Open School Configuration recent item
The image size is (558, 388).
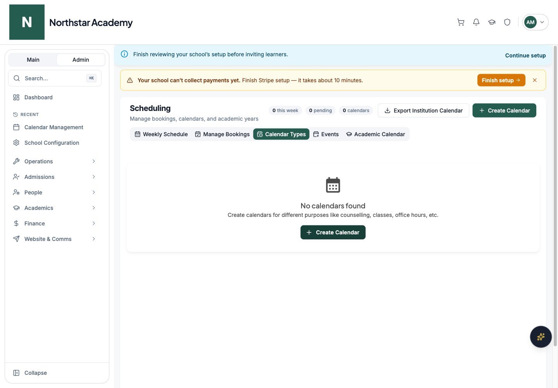pyautogui.click(x=55, y=143)
